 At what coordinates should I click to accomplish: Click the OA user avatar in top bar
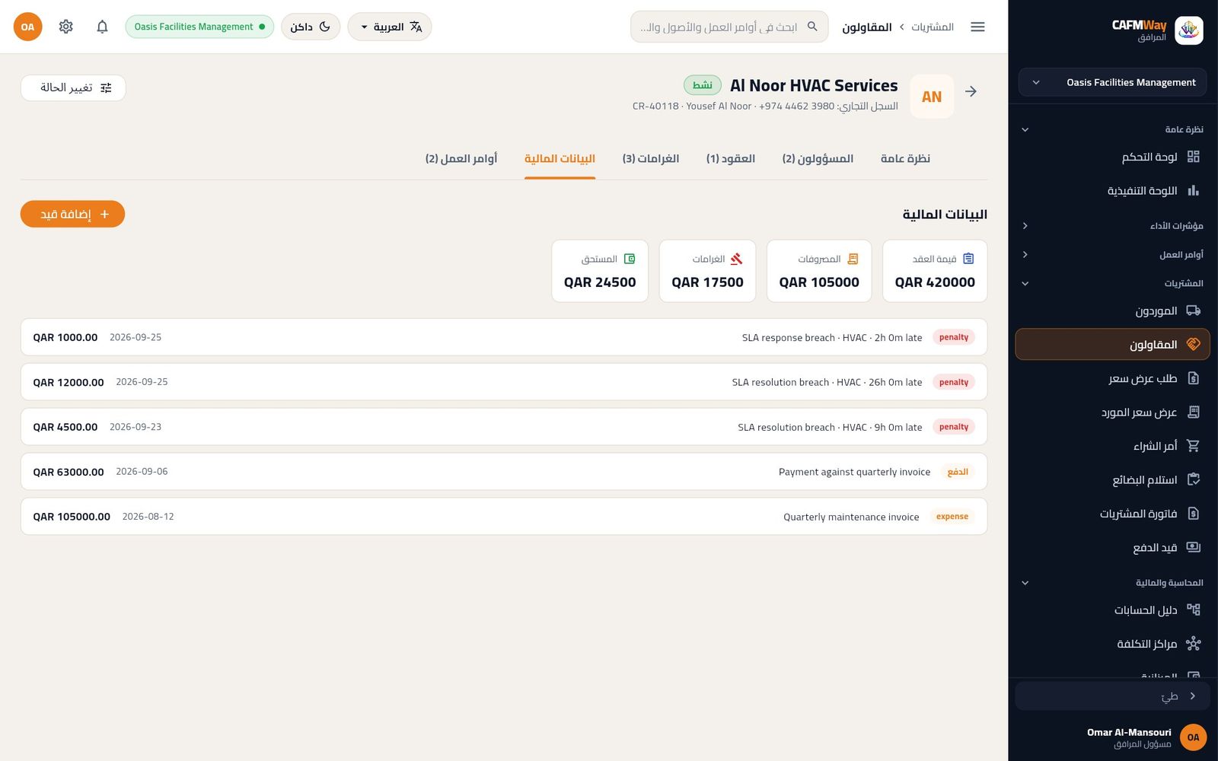click(28, 27)
